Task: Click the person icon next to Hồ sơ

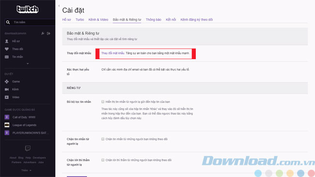Action: click(7, 41)
